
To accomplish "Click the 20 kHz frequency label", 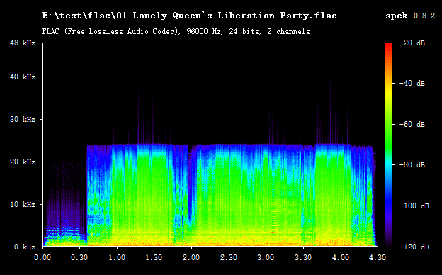I will click(x=23, y=162).
